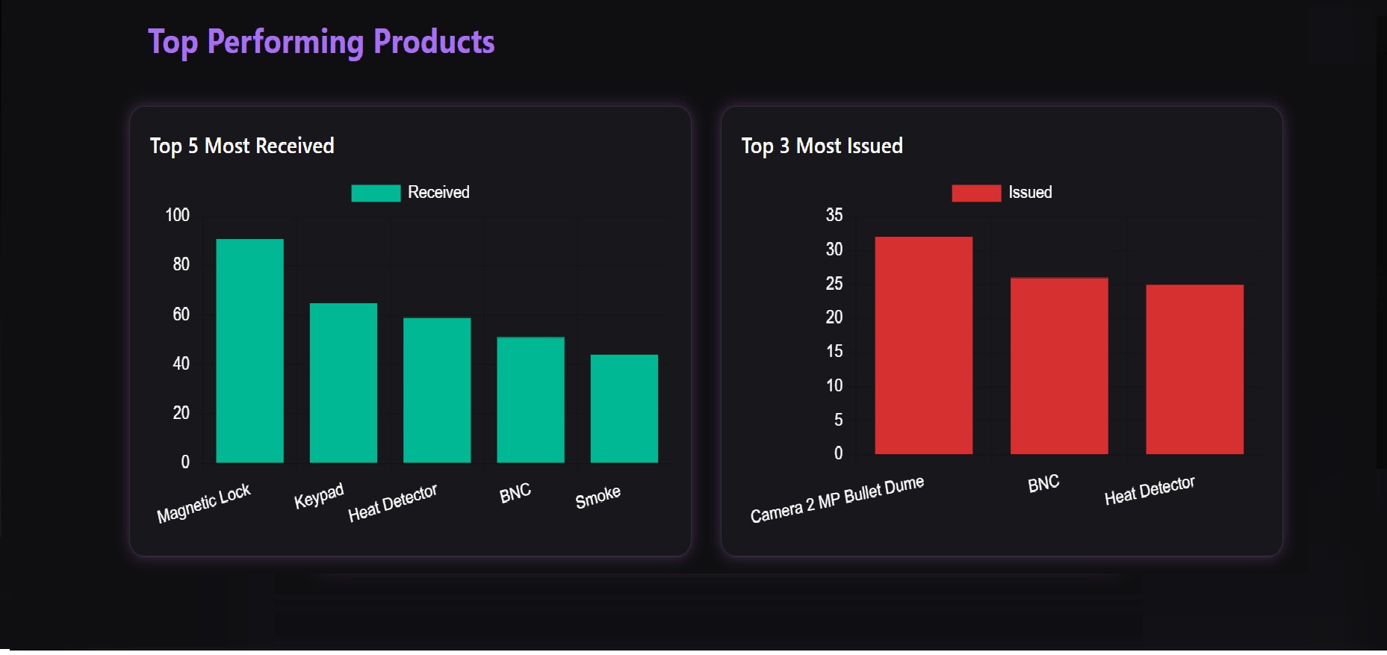Toggle the red Issued legend swatch

[x=975, y=193]
